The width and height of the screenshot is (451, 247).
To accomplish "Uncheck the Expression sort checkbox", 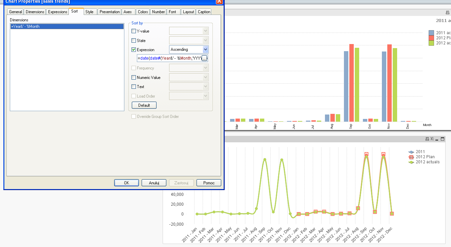I will click(134, 49).
